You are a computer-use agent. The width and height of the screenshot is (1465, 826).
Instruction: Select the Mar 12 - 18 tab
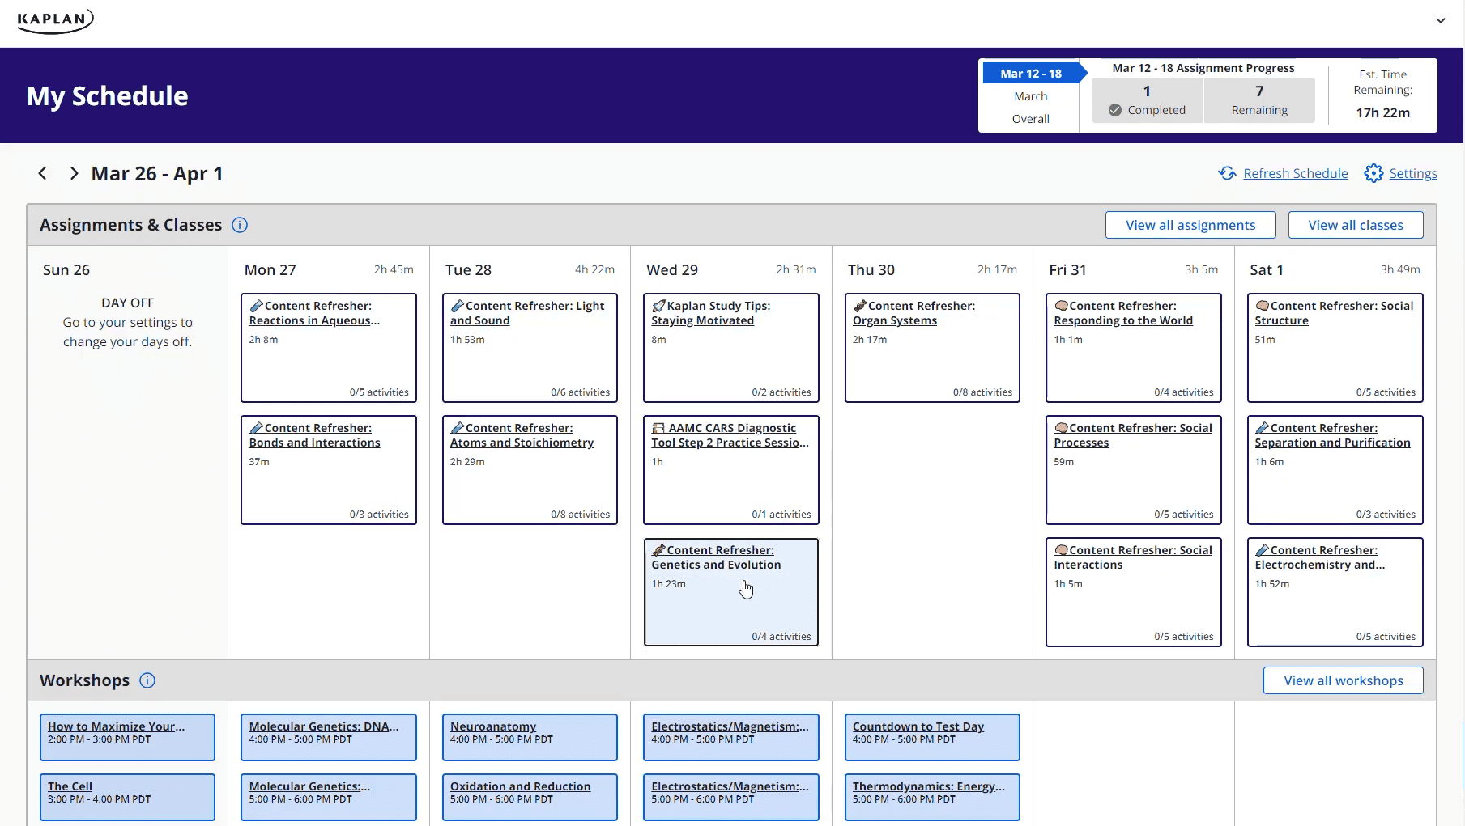1031,73
